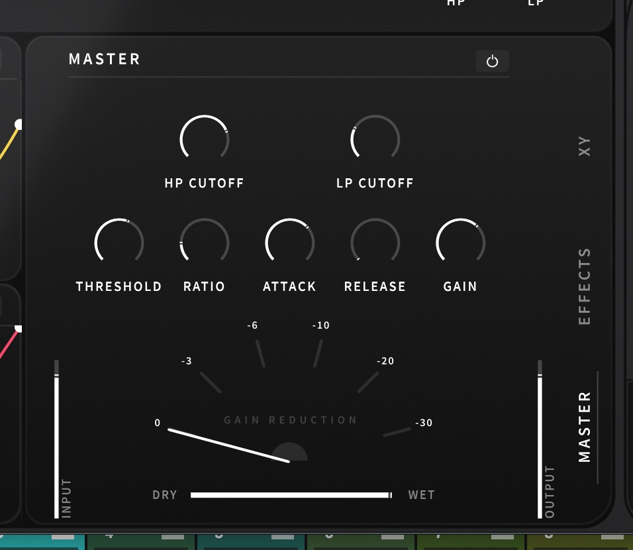Viewport: 633px width, 550px height.
Task: Click the LP Cutoff knob
Action: [375, 140]
